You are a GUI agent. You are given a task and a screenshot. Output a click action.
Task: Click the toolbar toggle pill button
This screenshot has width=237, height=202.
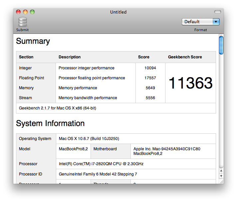click(x=217, y=12)
